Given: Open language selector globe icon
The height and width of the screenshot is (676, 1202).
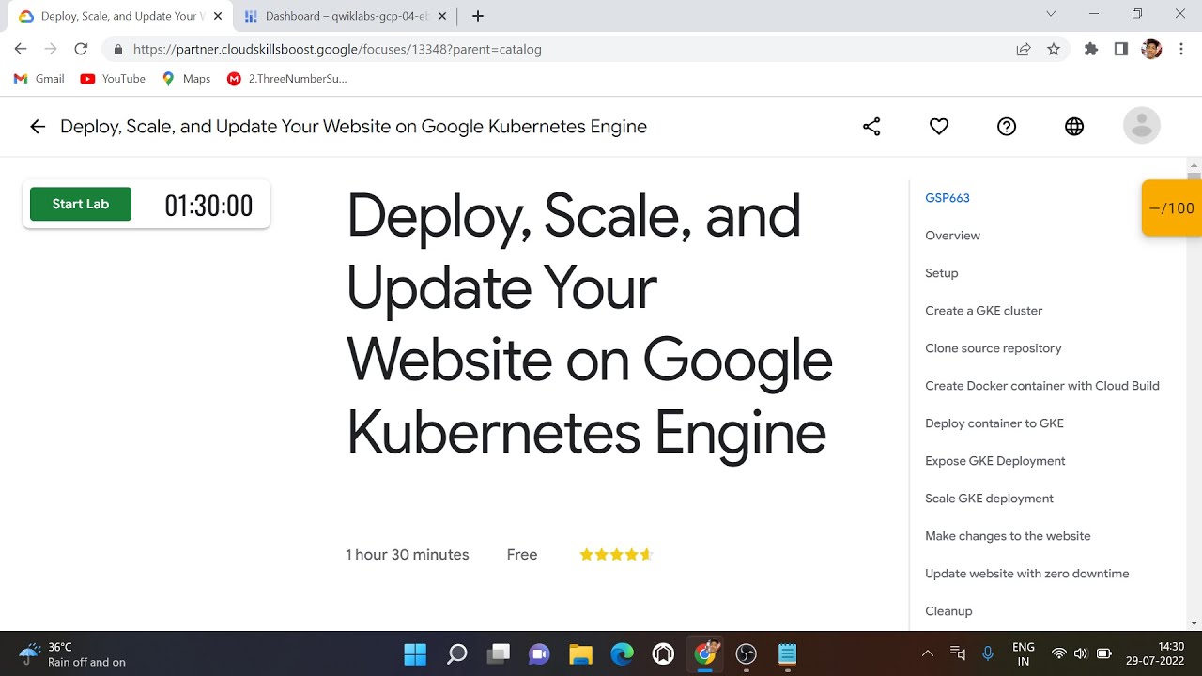Looking at the screenshot, I should pyautogui.click(x=1074, y=127).
